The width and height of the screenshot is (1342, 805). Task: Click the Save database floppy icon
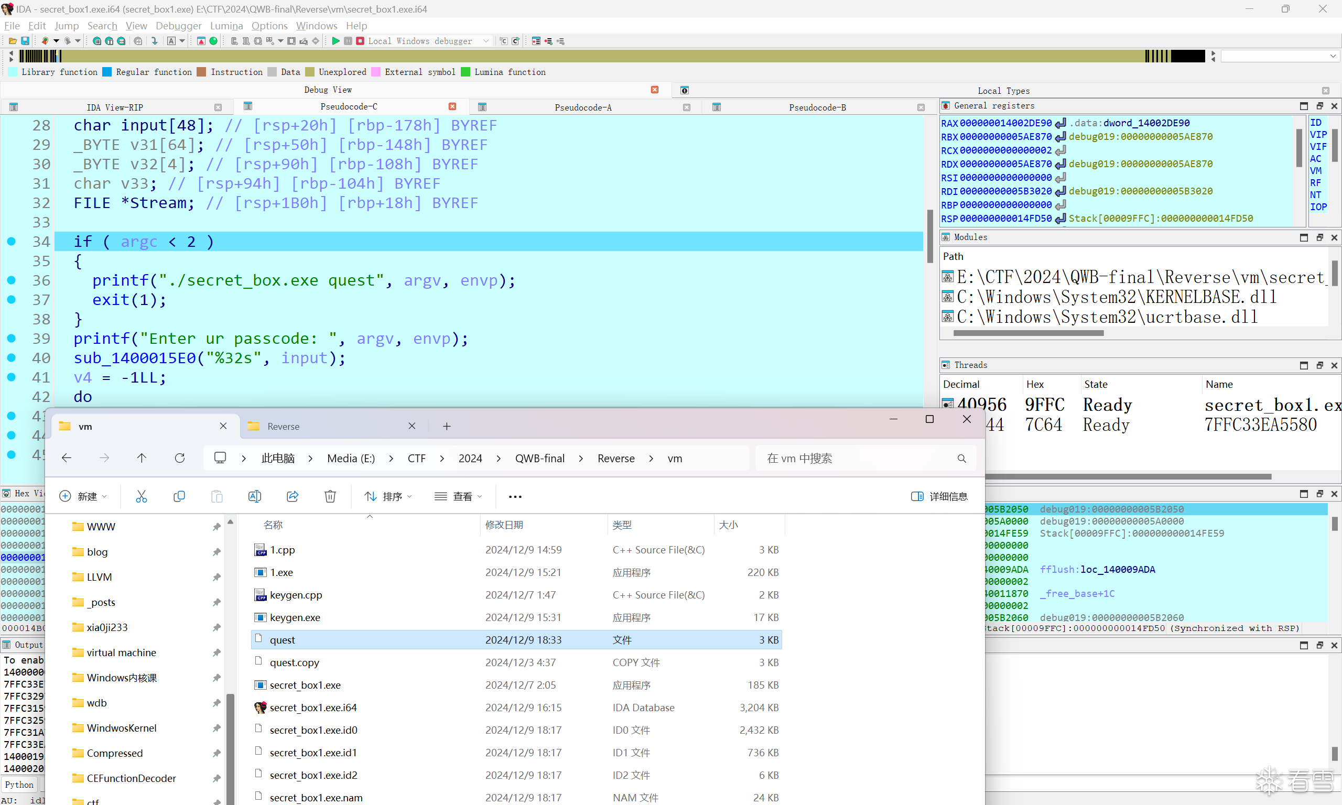(x=25, y=41)
